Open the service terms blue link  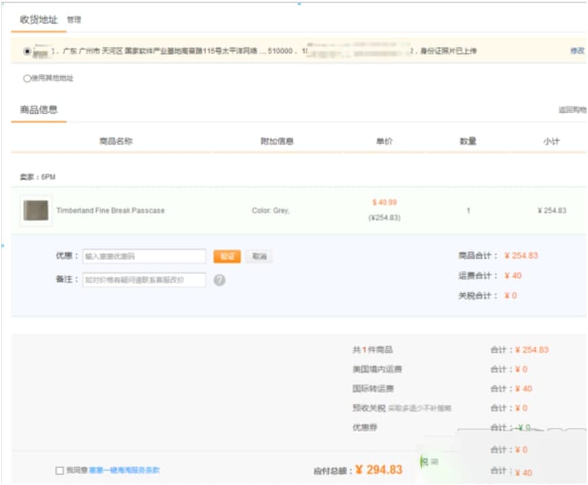pos(124,470)
